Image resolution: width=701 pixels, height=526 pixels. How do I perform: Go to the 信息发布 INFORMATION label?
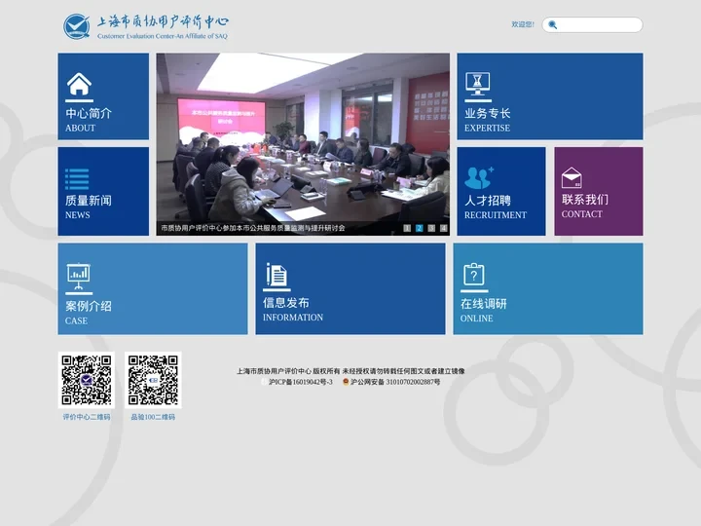293,309
